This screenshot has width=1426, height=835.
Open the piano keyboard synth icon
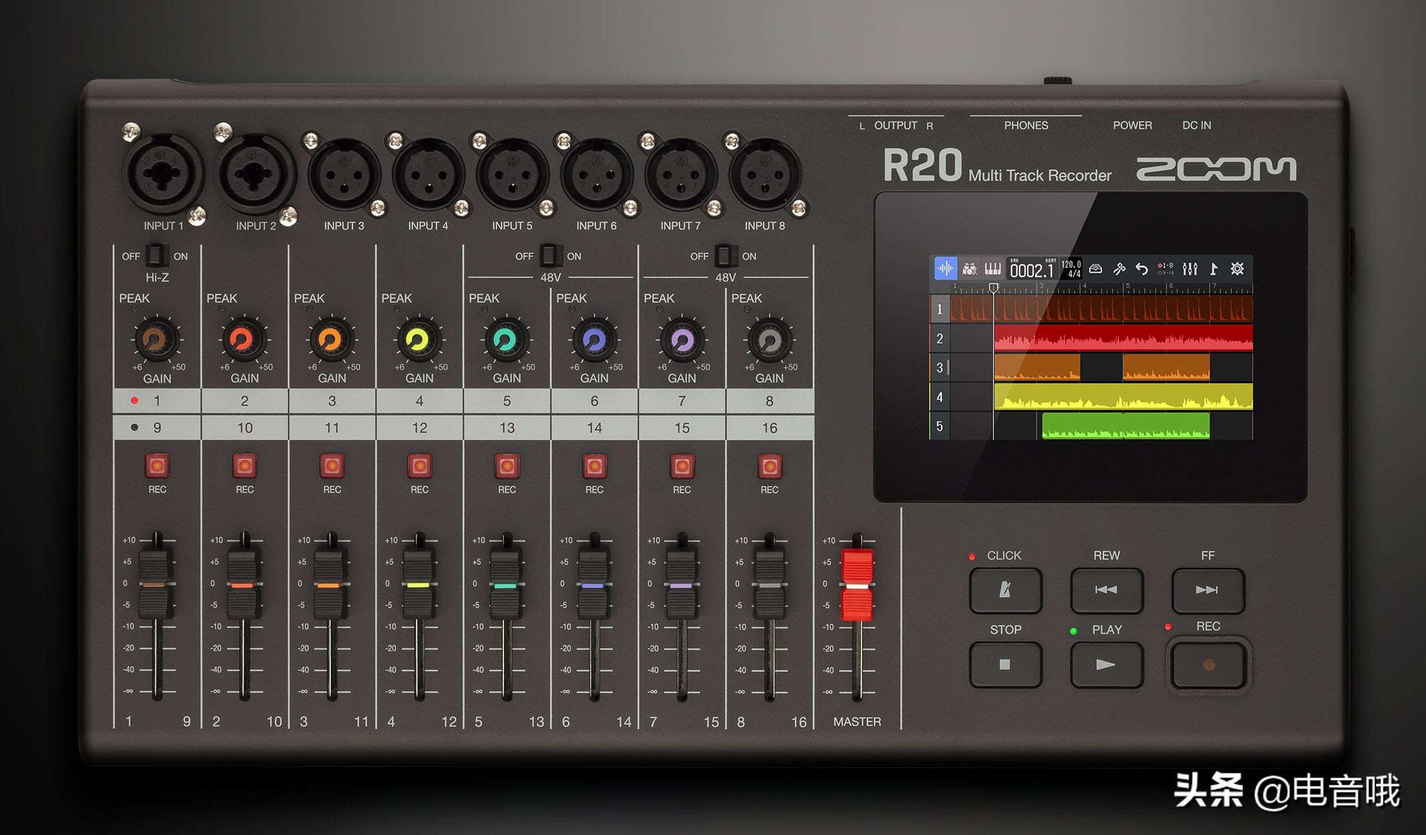[x=992, y=269]
